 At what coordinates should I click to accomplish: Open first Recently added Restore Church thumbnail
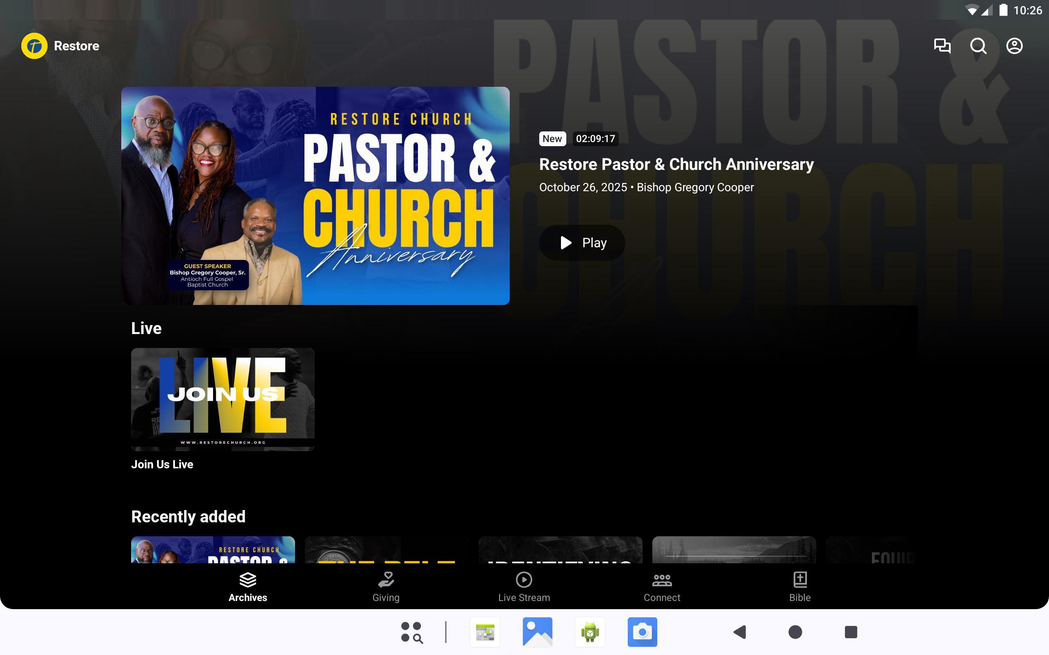[213, 550]
